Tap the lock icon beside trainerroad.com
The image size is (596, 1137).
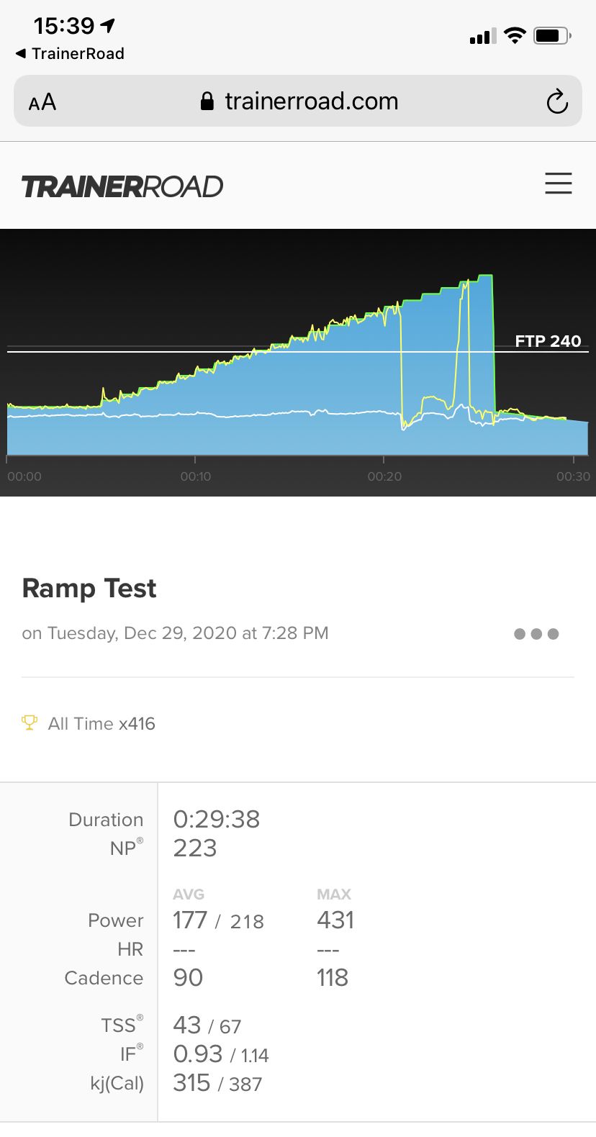coord(207,101)
